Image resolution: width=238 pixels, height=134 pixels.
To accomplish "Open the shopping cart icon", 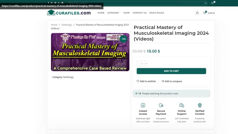I will click(x=204, y=13).
